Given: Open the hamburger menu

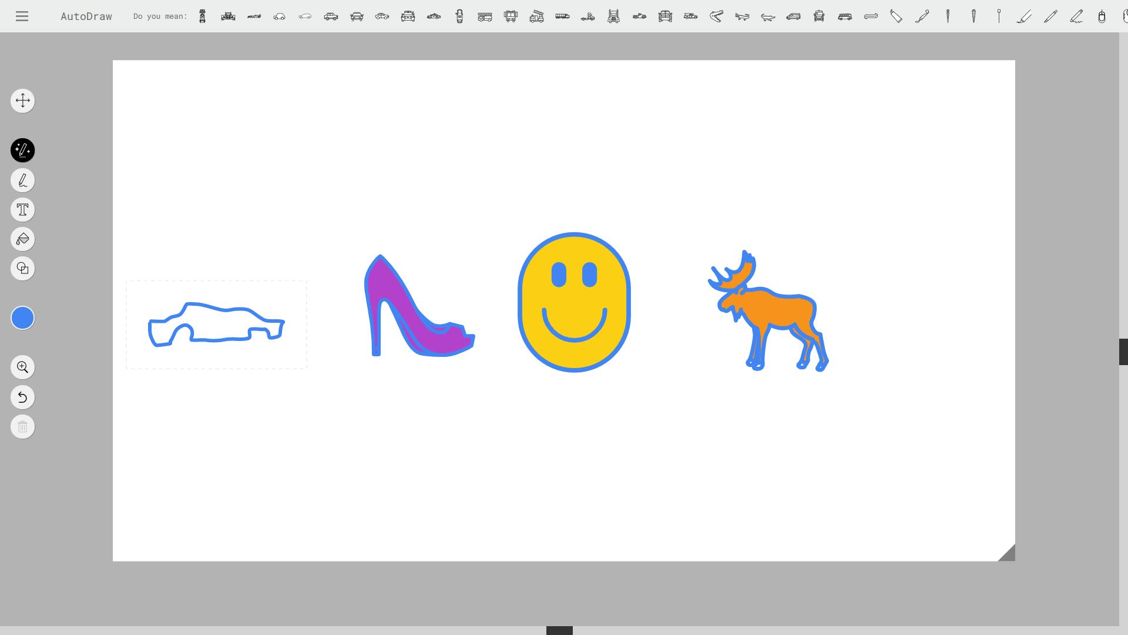Looking at the screenshot, I should tap(22, 16).
